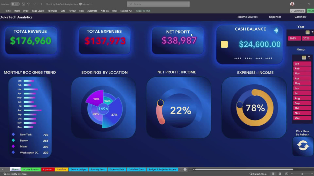The image size is (314, 176).
Task: Open the Draw ribbon tab
Action: (x=26, y=11)
